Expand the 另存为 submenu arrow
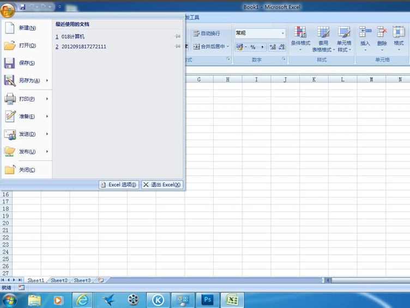410x308 pixels. click(47, 80)
